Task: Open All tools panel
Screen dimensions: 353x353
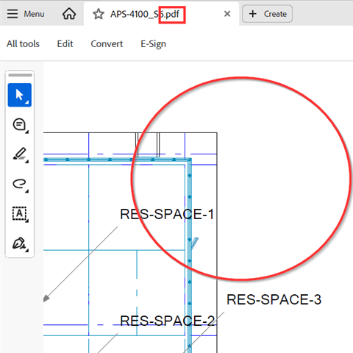Action: tap(23, 44)
